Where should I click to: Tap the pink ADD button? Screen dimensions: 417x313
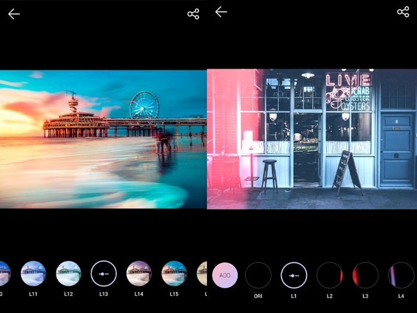pos(225,275)
